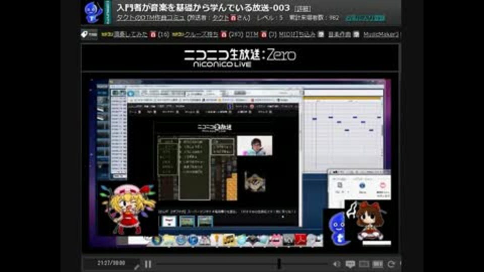Screen dimensions: 484x272
Task: Reload the player with circular arrow icon
Action: (x=391, y=264)
